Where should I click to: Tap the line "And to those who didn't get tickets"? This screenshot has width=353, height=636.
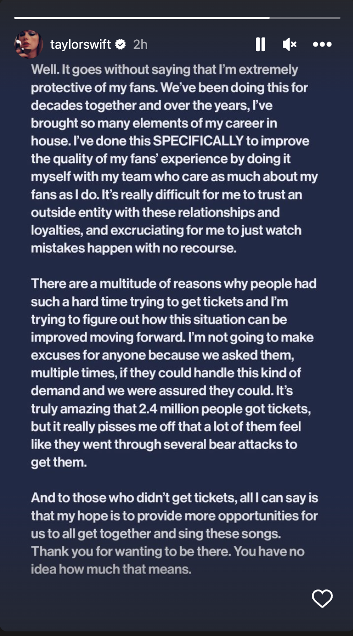[174, 498]
